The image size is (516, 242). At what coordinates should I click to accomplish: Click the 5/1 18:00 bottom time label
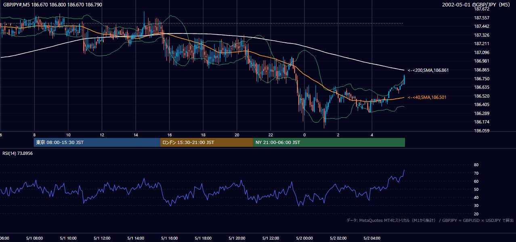[203, 238]
